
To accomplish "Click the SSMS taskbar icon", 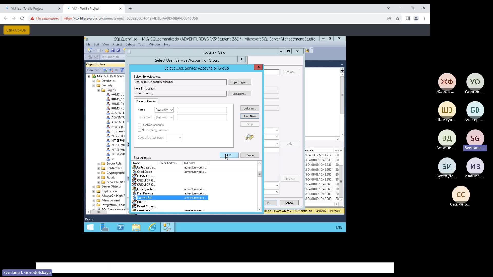I will point(167,227).
